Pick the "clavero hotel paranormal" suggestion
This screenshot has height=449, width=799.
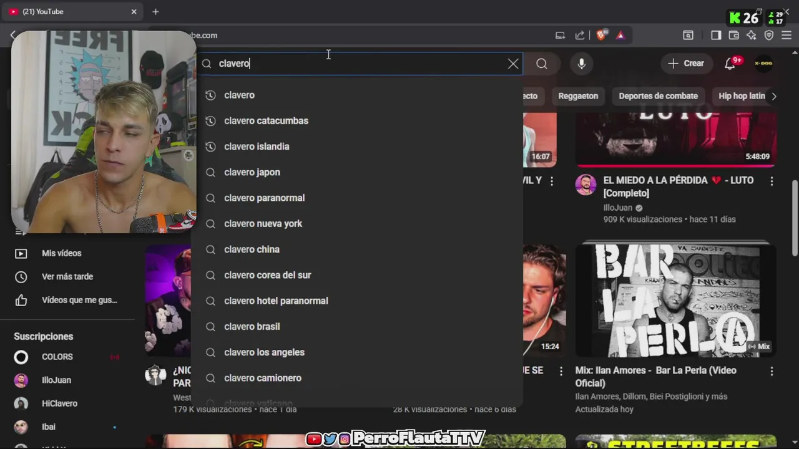coord(356,301)
